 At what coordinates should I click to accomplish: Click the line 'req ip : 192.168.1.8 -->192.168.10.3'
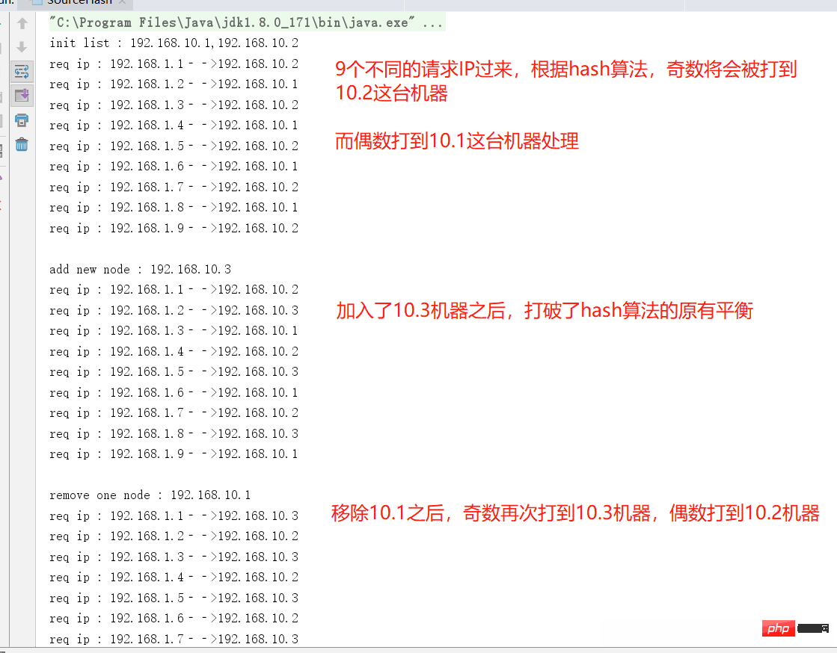[174, 434]
